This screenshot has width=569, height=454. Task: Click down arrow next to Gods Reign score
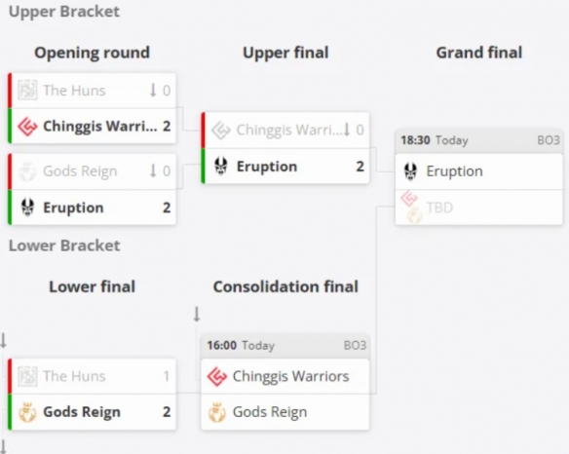tap(153, 170)
